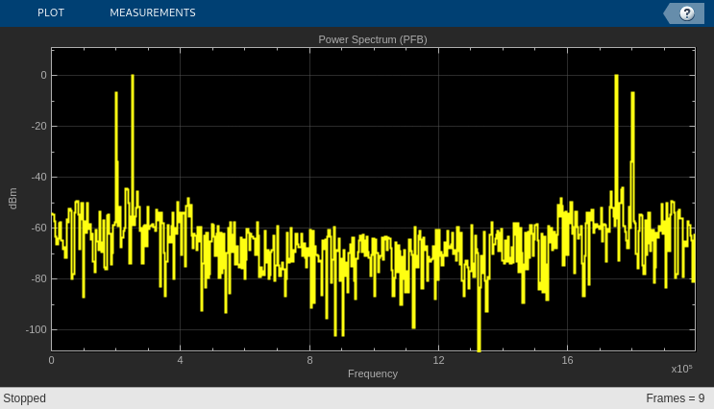Click the -100 y-axis tick label

pos(36,329)
